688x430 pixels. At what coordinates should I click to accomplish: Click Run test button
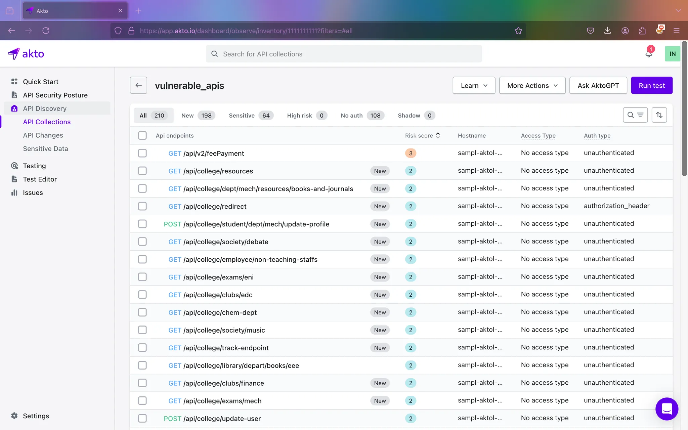pos(651,85)
